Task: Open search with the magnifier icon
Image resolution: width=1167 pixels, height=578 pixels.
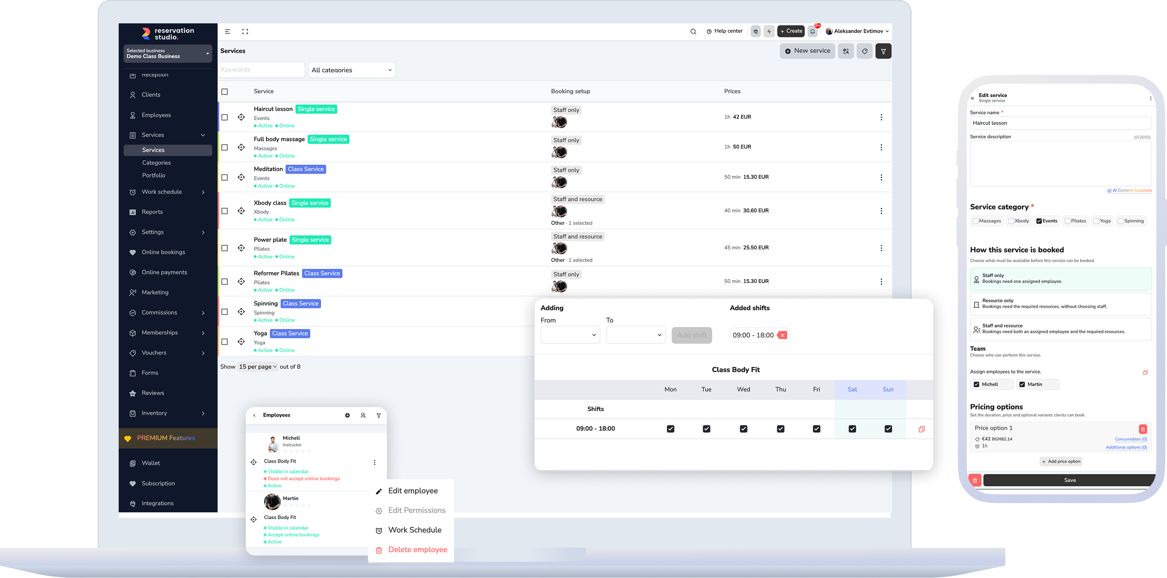Action: click(x=693, y=32)
